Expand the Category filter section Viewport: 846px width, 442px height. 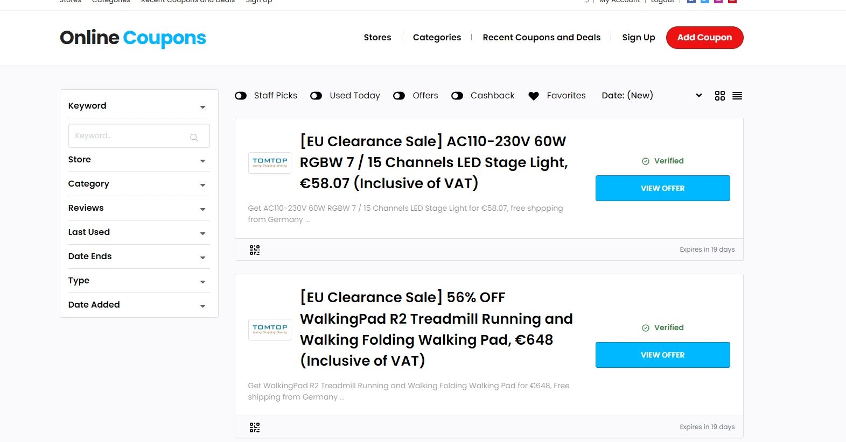pos(139,184)
